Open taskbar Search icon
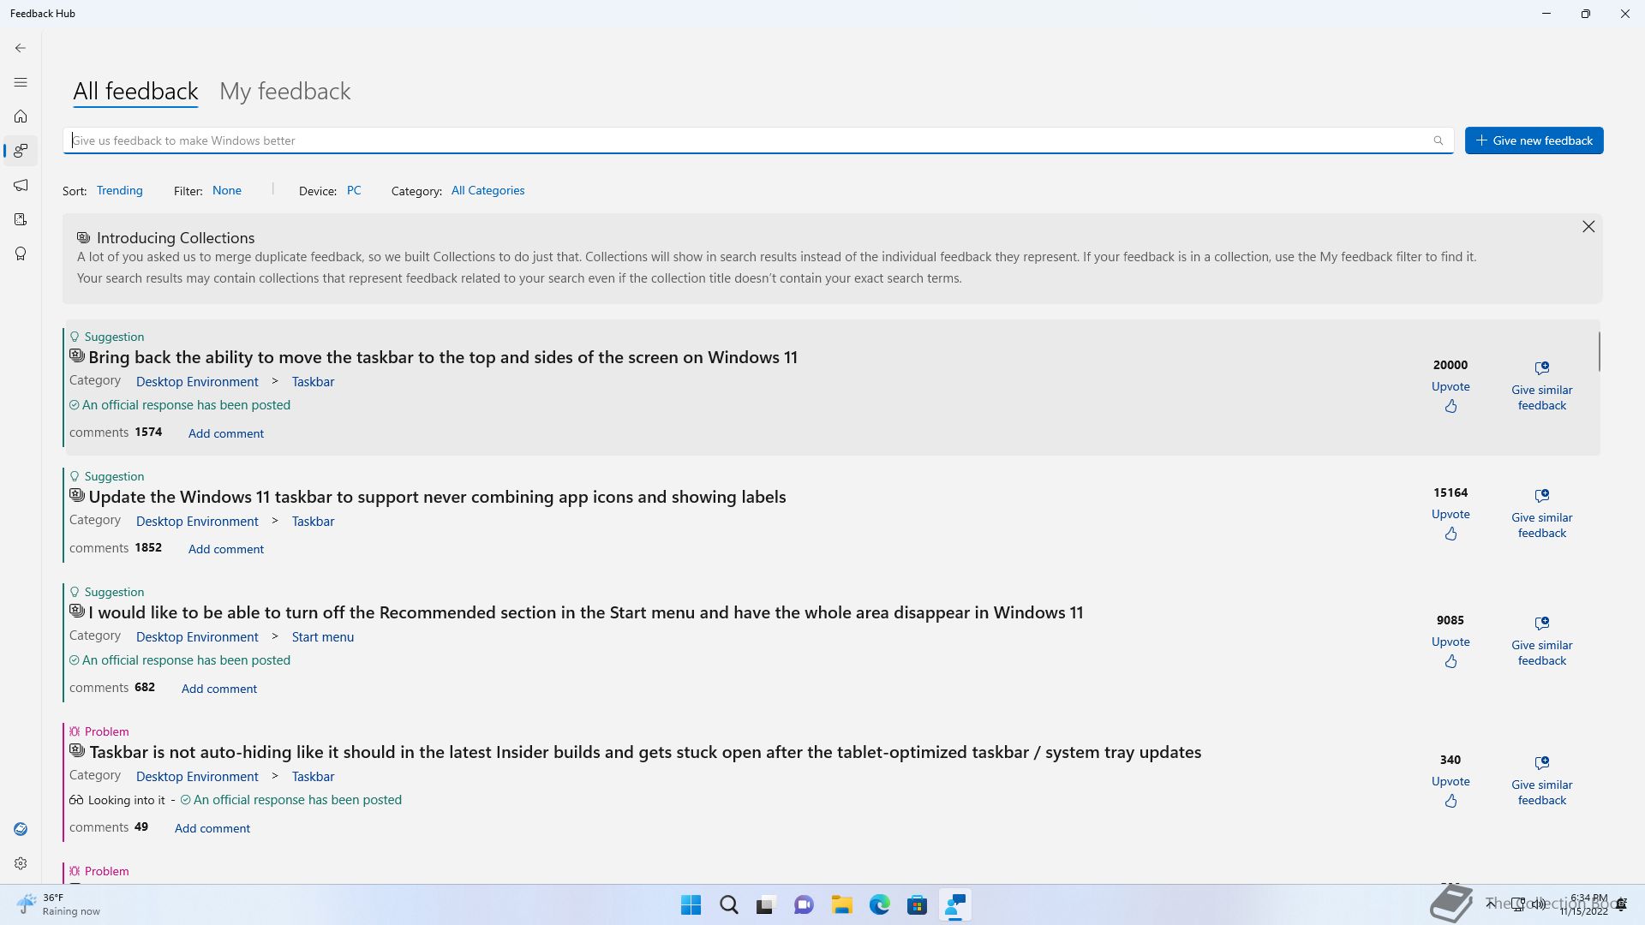Viewport: 1645px width, 925px height. 728,905
